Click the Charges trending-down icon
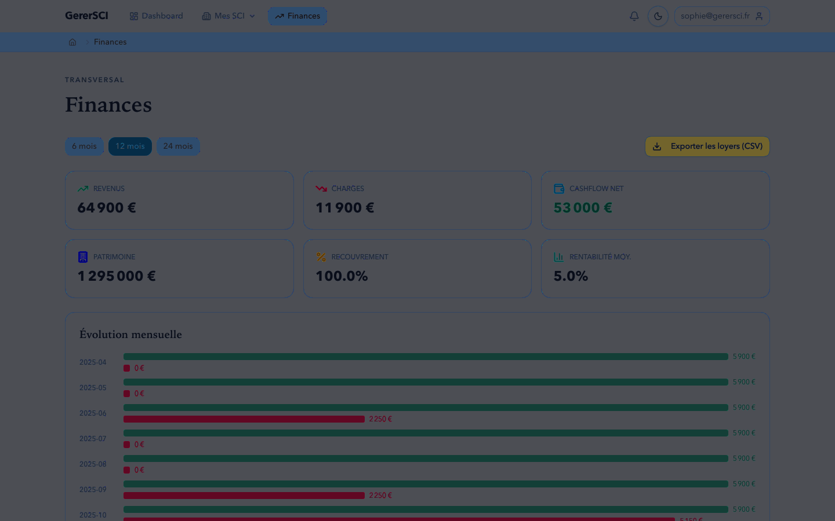 click(x=321, y=189)
